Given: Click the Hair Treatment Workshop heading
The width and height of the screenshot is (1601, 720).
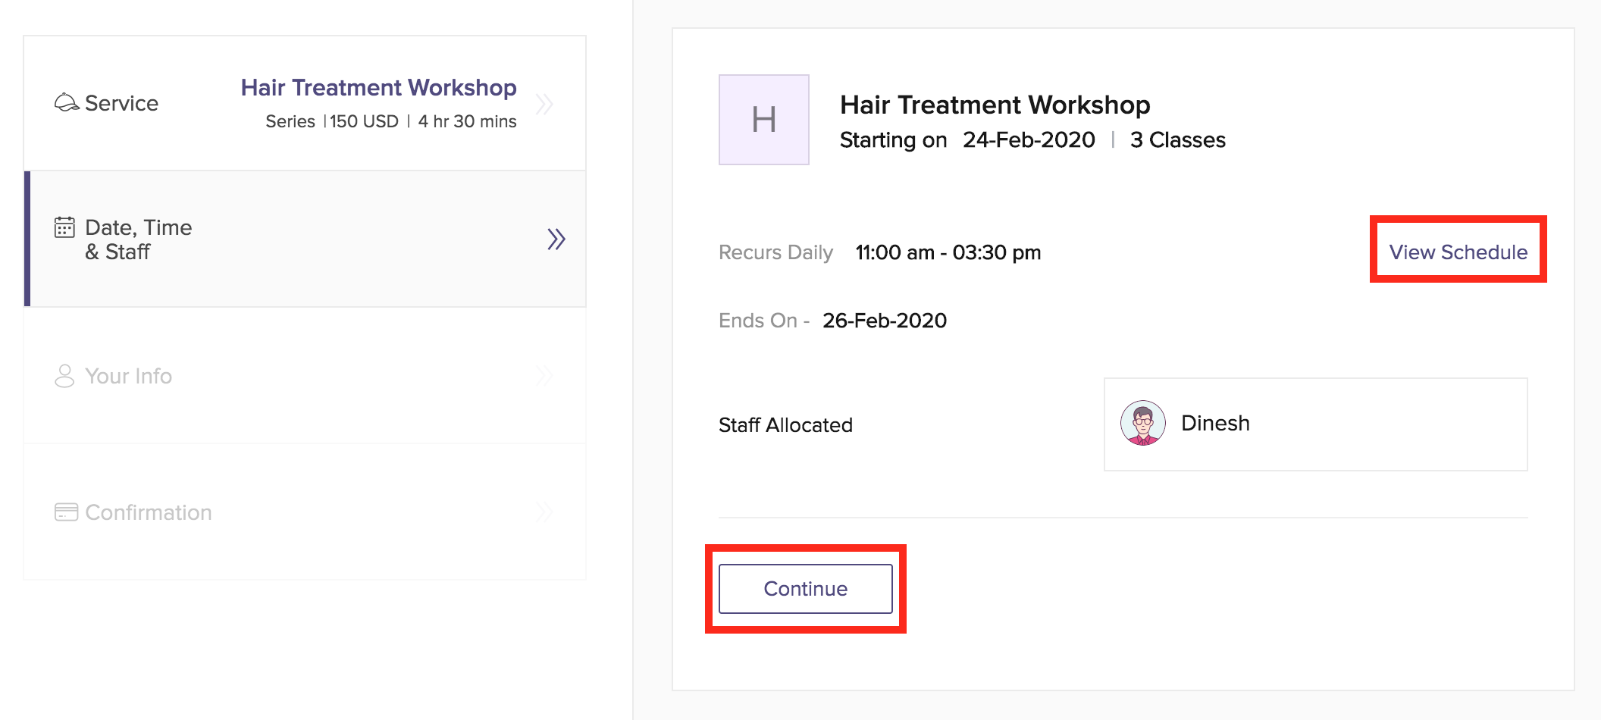Looking at the screenshot, I should (995, 105).
